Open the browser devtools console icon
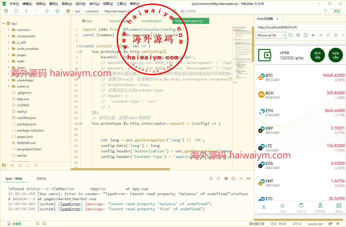Screen dimensions: 346x227 [x=306, y=35]
